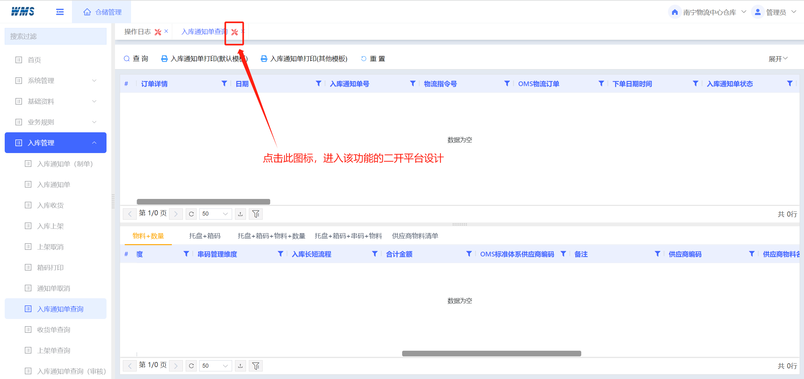This screenshot has width=804, height=379.
Task: Click the upper table export icon
Action: [240, 214]
